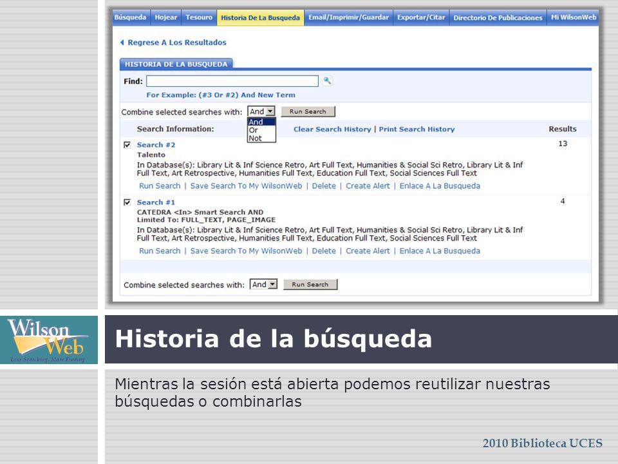Choose And in the open dropdown list

(261, 122)
